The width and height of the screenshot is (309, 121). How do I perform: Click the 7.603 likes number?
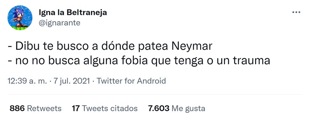point(159,108)
